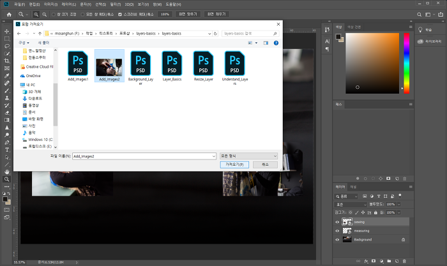
Task: Open the blend mode dropdown
Action: 351,205
